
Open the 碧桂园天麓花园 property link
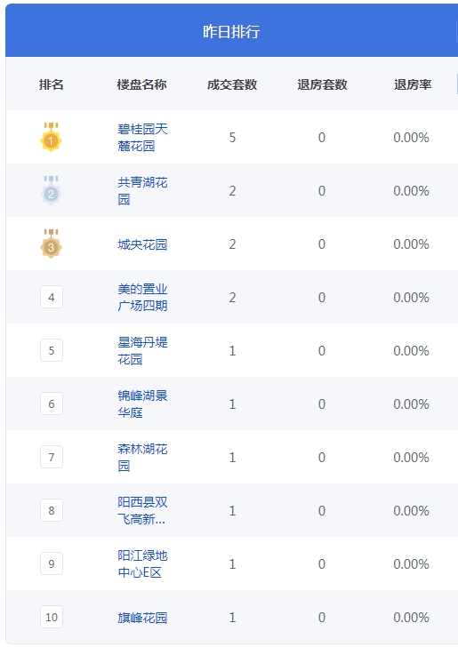pos(142,138)
